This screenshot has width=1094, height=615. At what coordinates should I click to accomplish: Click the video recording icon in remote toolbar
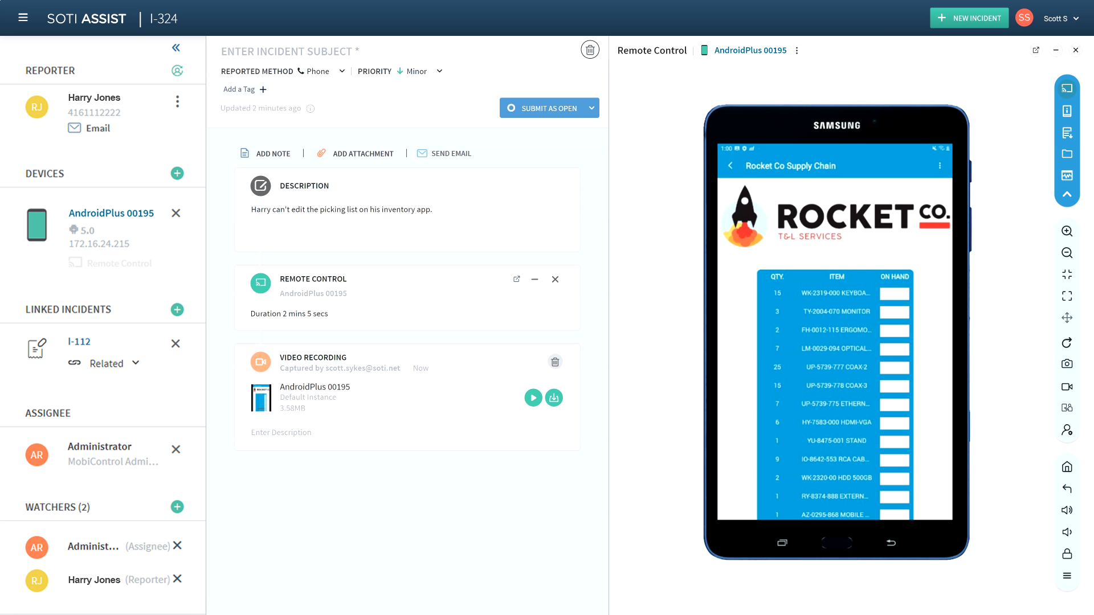coord(1067,386)
